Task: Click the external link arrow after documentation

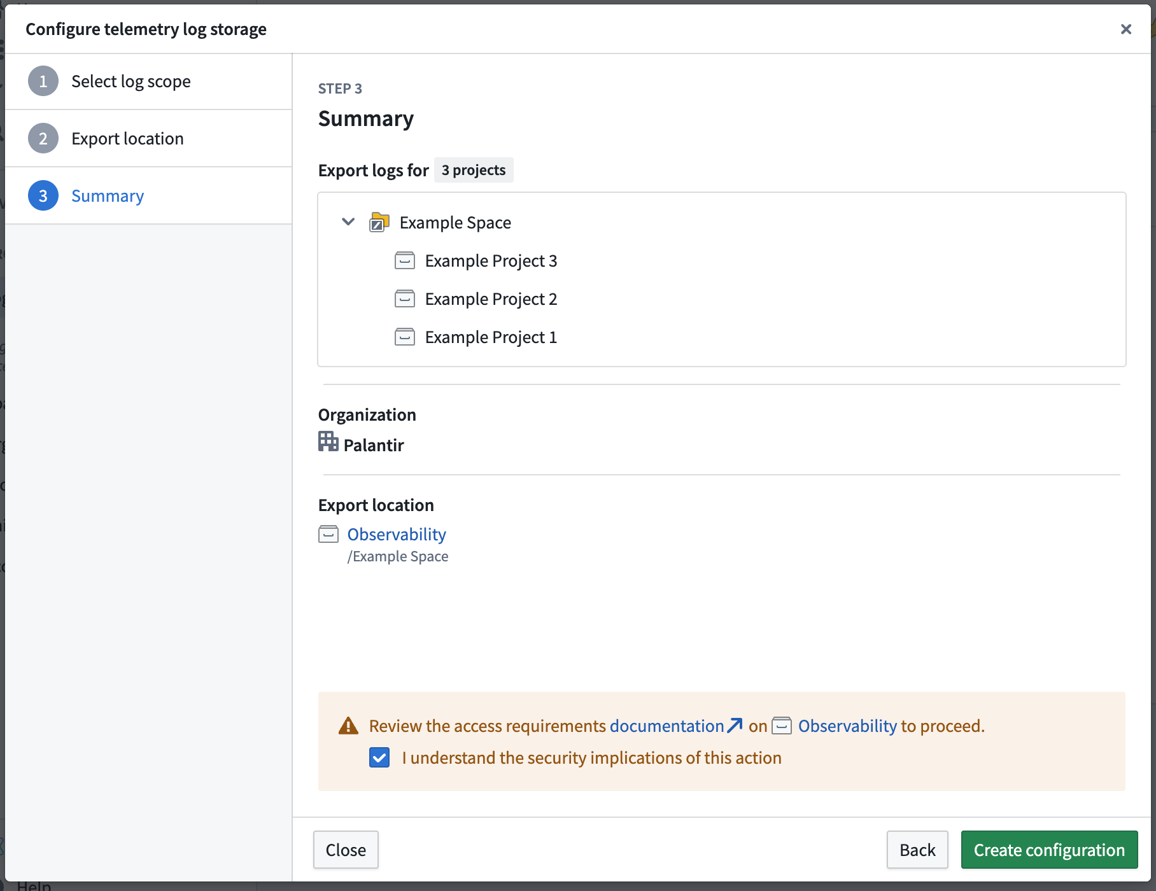Action: [735, 726]
